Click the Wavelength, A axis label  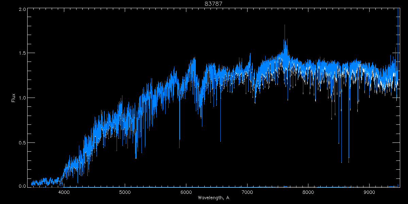pyautogui.click(x=213, y=198)
